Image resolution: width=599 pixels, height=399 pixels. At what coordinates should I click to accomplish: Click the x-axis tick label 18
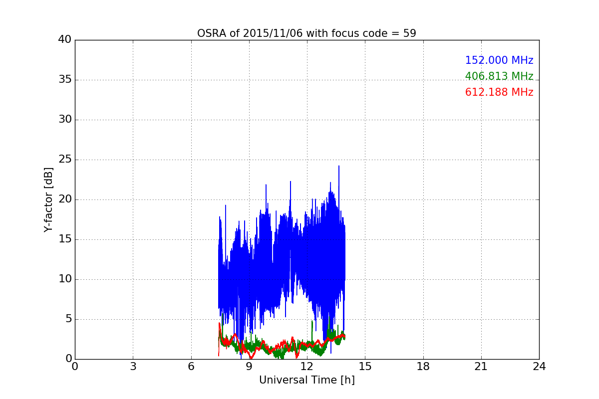point(423,367)
